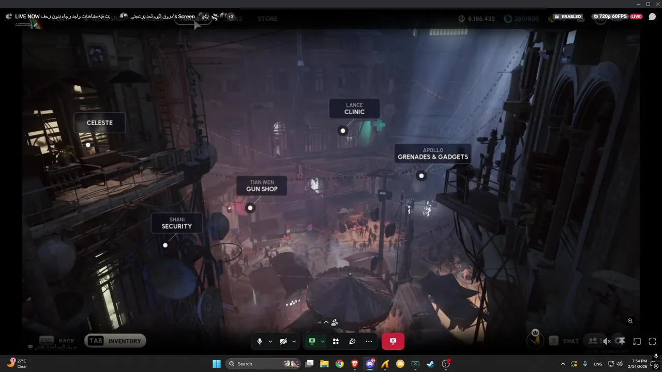Open Task View on taskbar
662x372 pixels.
pos(309,364)
